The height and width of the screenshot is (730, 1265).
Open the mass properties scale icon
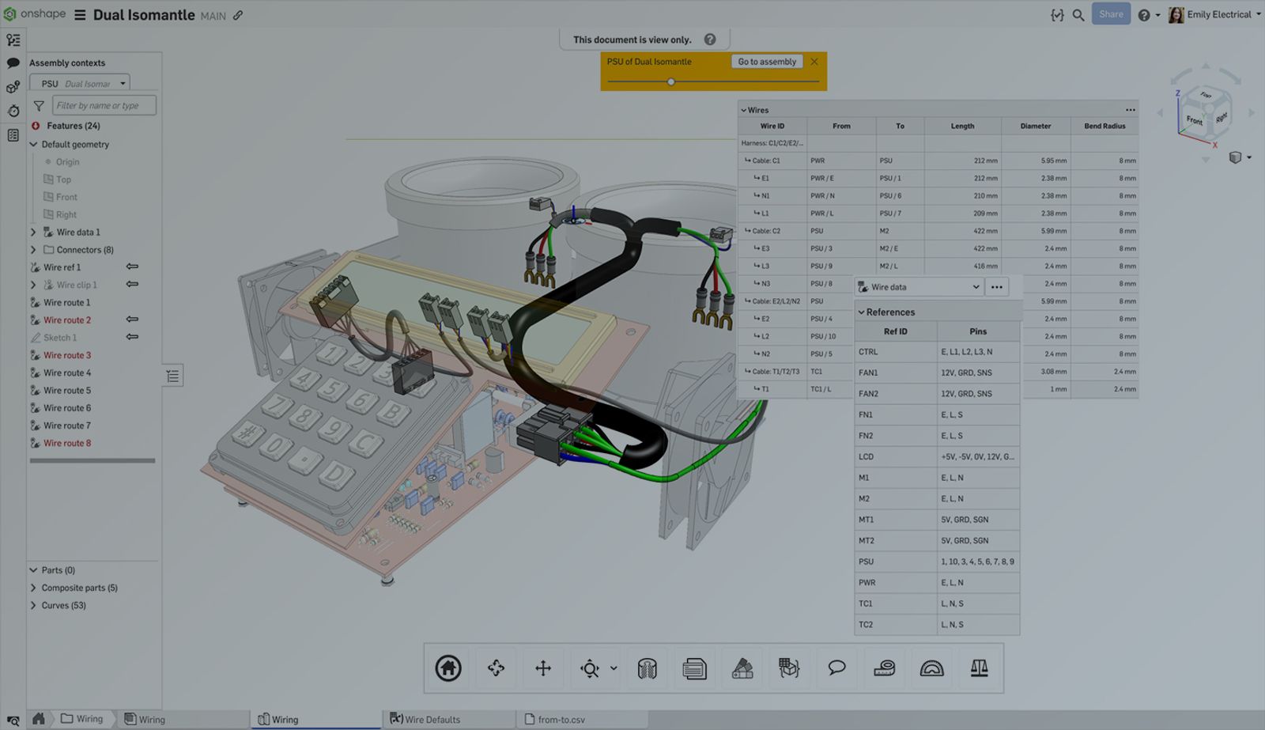[979, 668]
